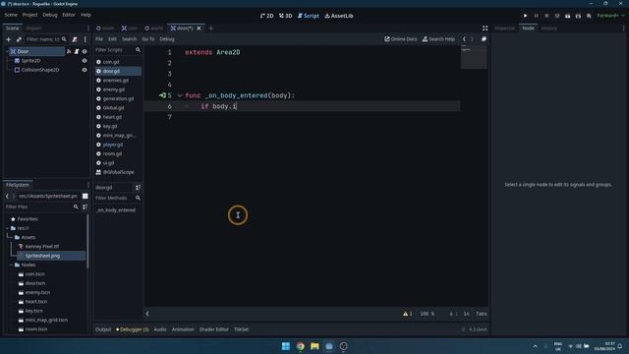Open Google Chrome from taskbar
The width and height of the screenshot is (629, 354).
[x=301, y=346]
